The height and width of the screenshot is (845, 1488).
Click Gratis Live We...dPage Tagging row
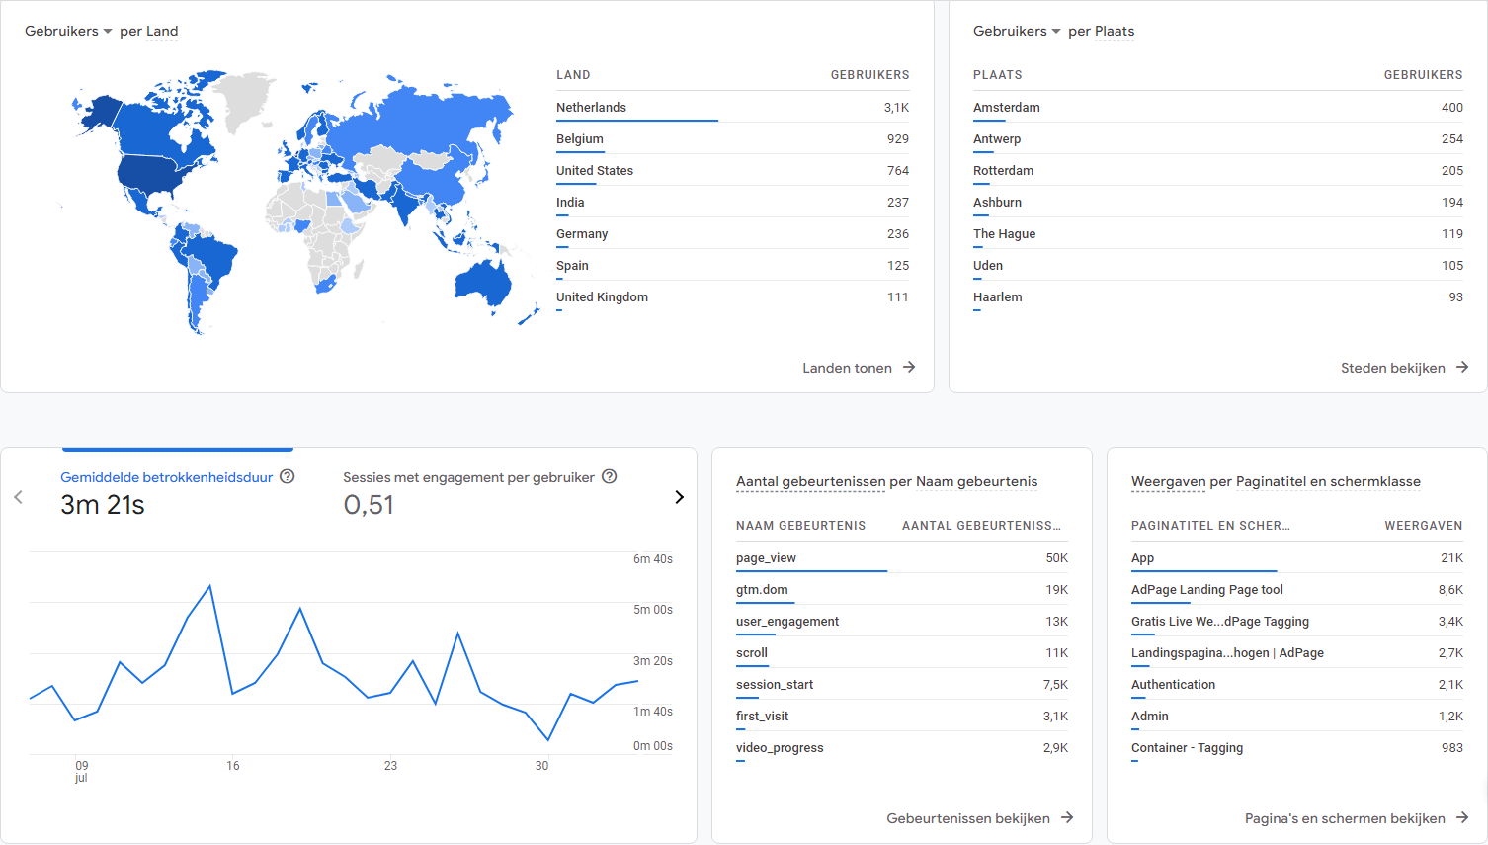(x=1297, y=621)
